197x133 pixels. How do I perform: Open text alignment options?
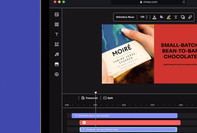coord(176,17)
